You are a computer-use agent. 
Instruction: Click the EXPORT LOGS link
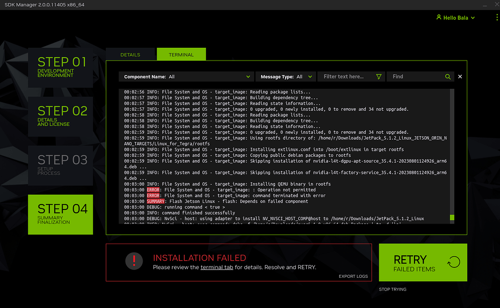[x=353, y=276]
